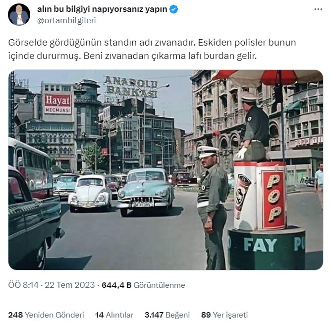Viewport: 330px width, 324px height.
Task: Open the three-dot more options menu
Action: 318,9
